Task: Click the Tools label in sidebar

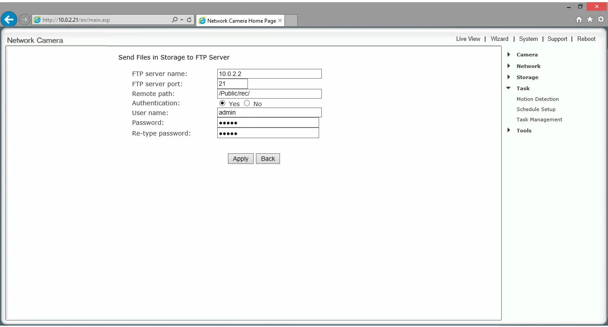Action: pos(524,131)
